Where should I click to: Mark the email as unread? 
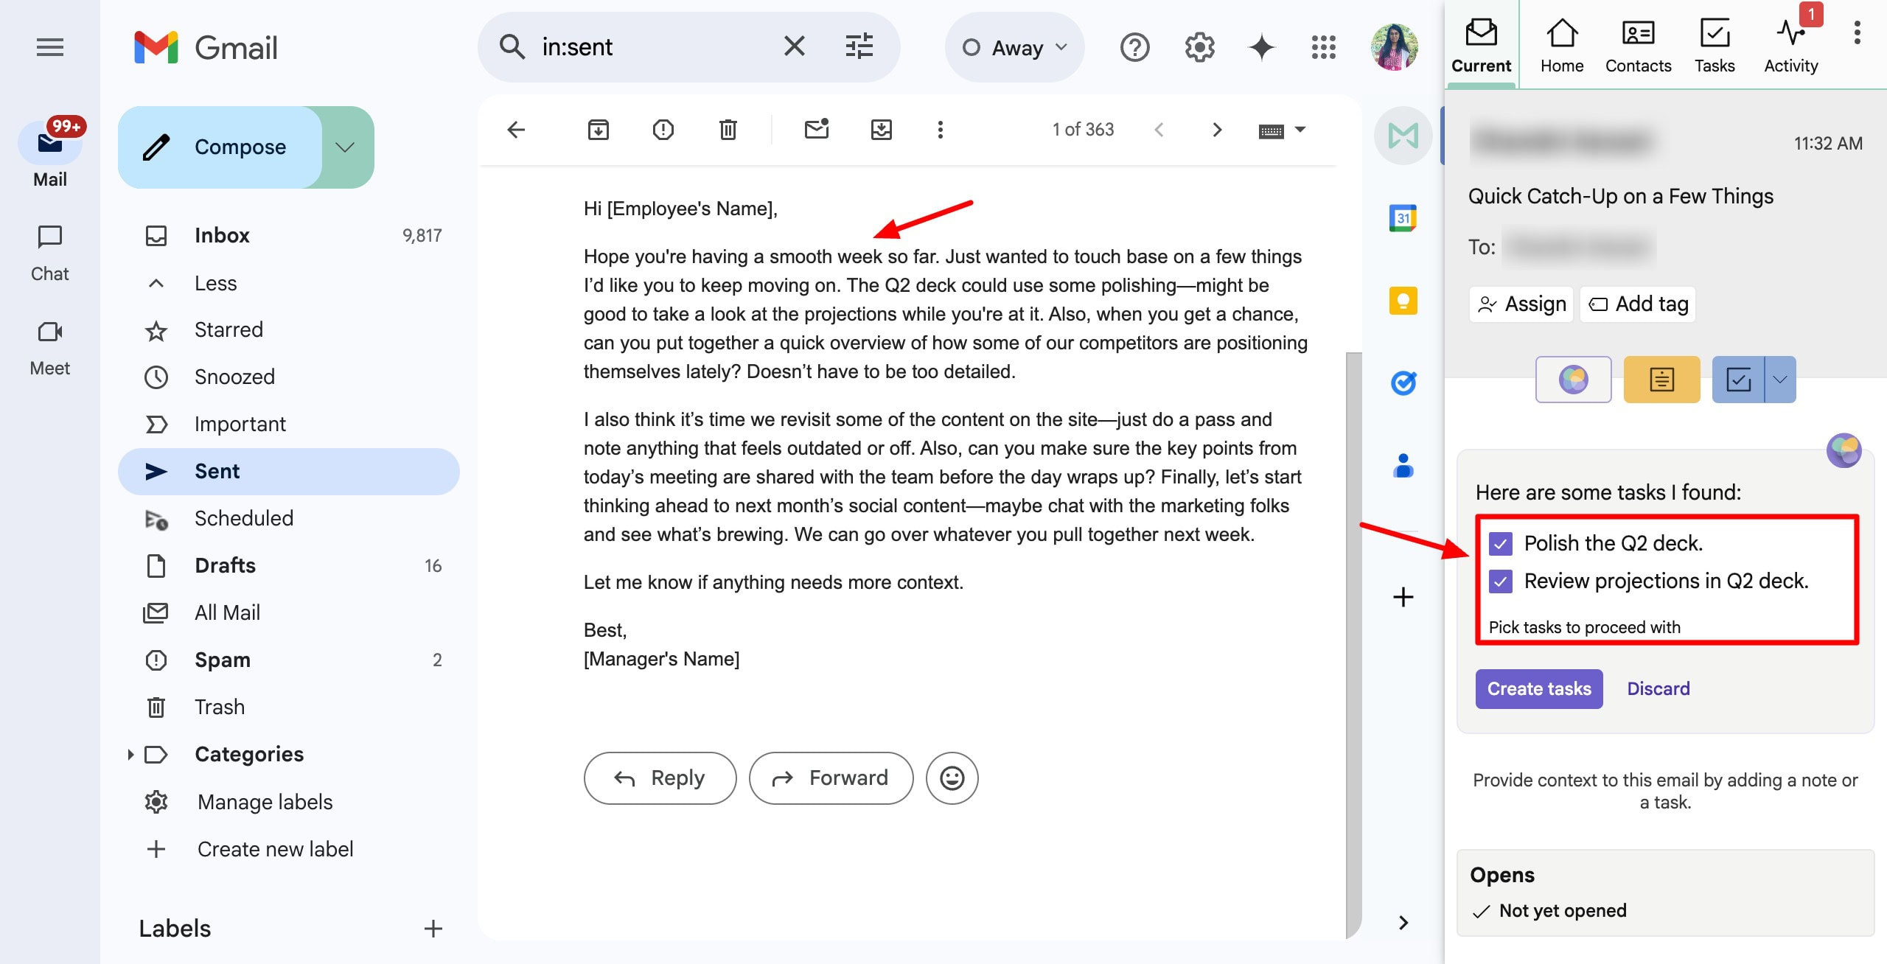coord(816,130)
